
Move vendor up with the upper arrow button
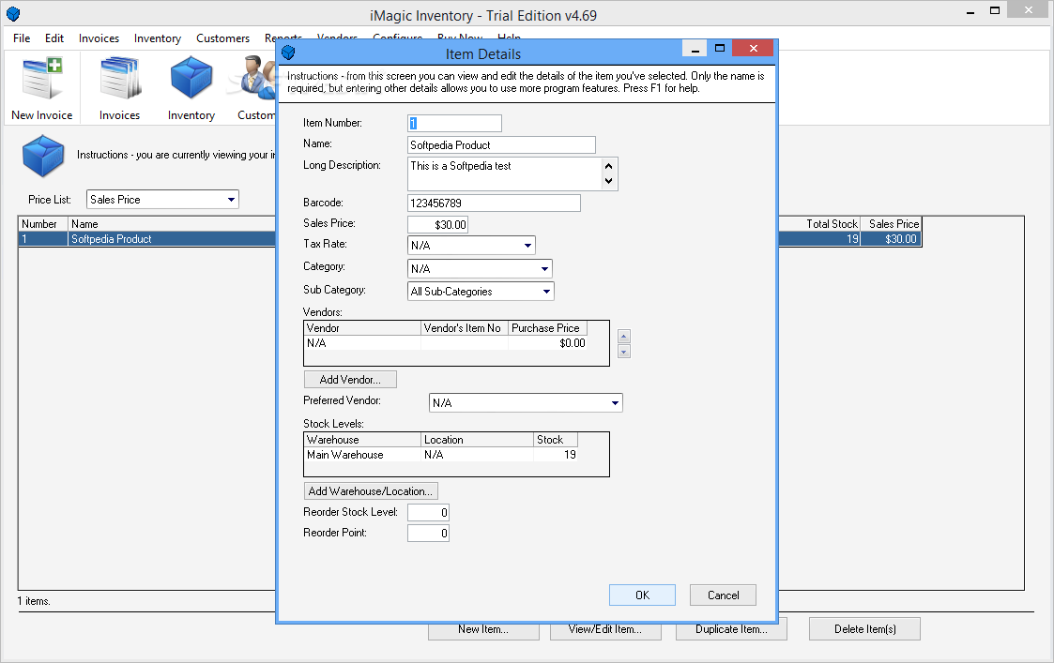click(x=624, y=337)
